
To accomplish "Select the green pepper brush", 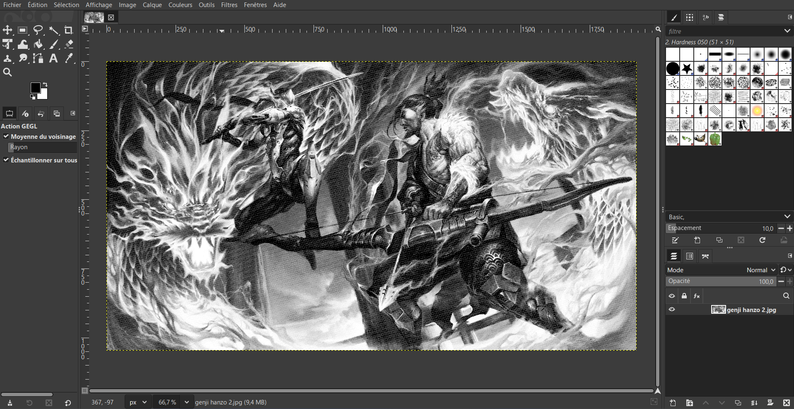I will pos(715,139).
